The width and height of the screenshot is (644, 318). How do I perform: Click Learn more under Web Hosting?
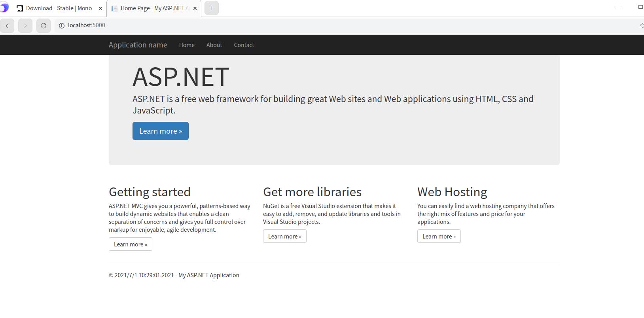tap(439, 236)
